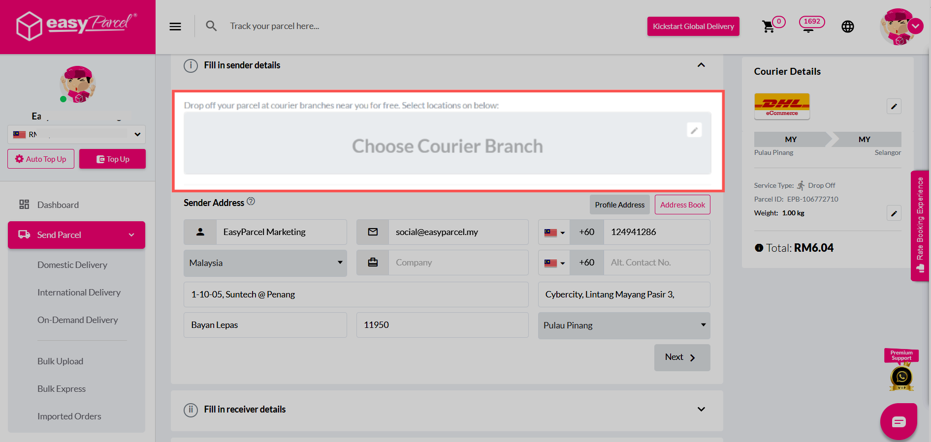Change primary phone country code flag
Screen dimensions: 931x442
(x=554, y=232)
